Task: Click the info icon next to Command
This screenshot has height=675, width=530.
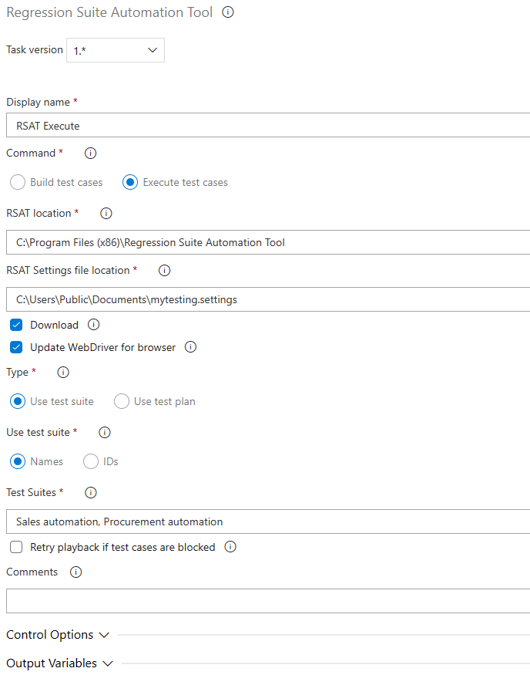Action: tap(90, 153)
